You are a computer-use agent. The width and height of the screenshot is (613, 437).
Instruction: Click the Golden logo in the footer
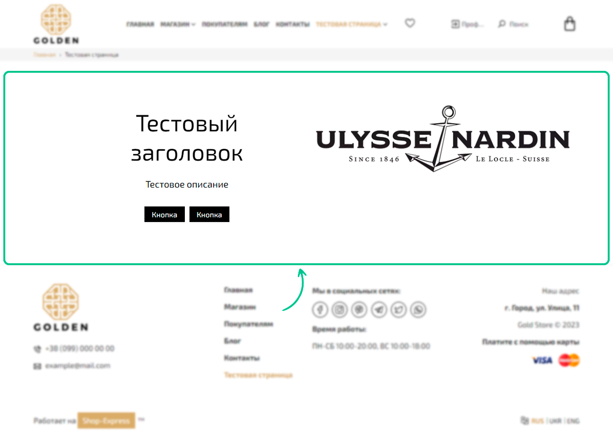coord(61,307)
